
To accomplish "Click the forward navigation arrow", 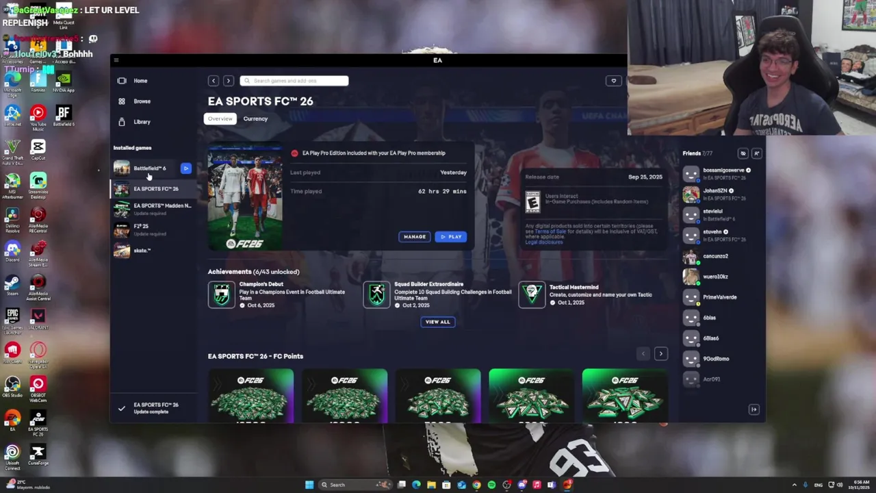I will (229, 81).
